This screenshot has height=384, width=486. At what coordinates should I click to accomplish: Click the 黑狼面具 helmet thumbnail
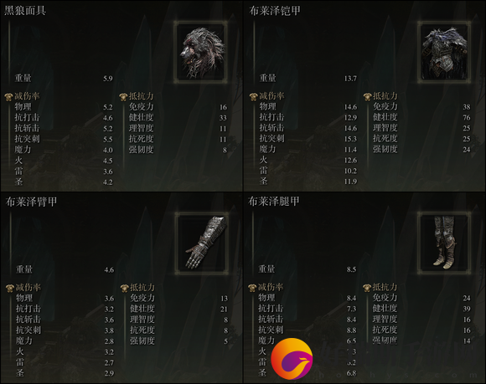200,52
